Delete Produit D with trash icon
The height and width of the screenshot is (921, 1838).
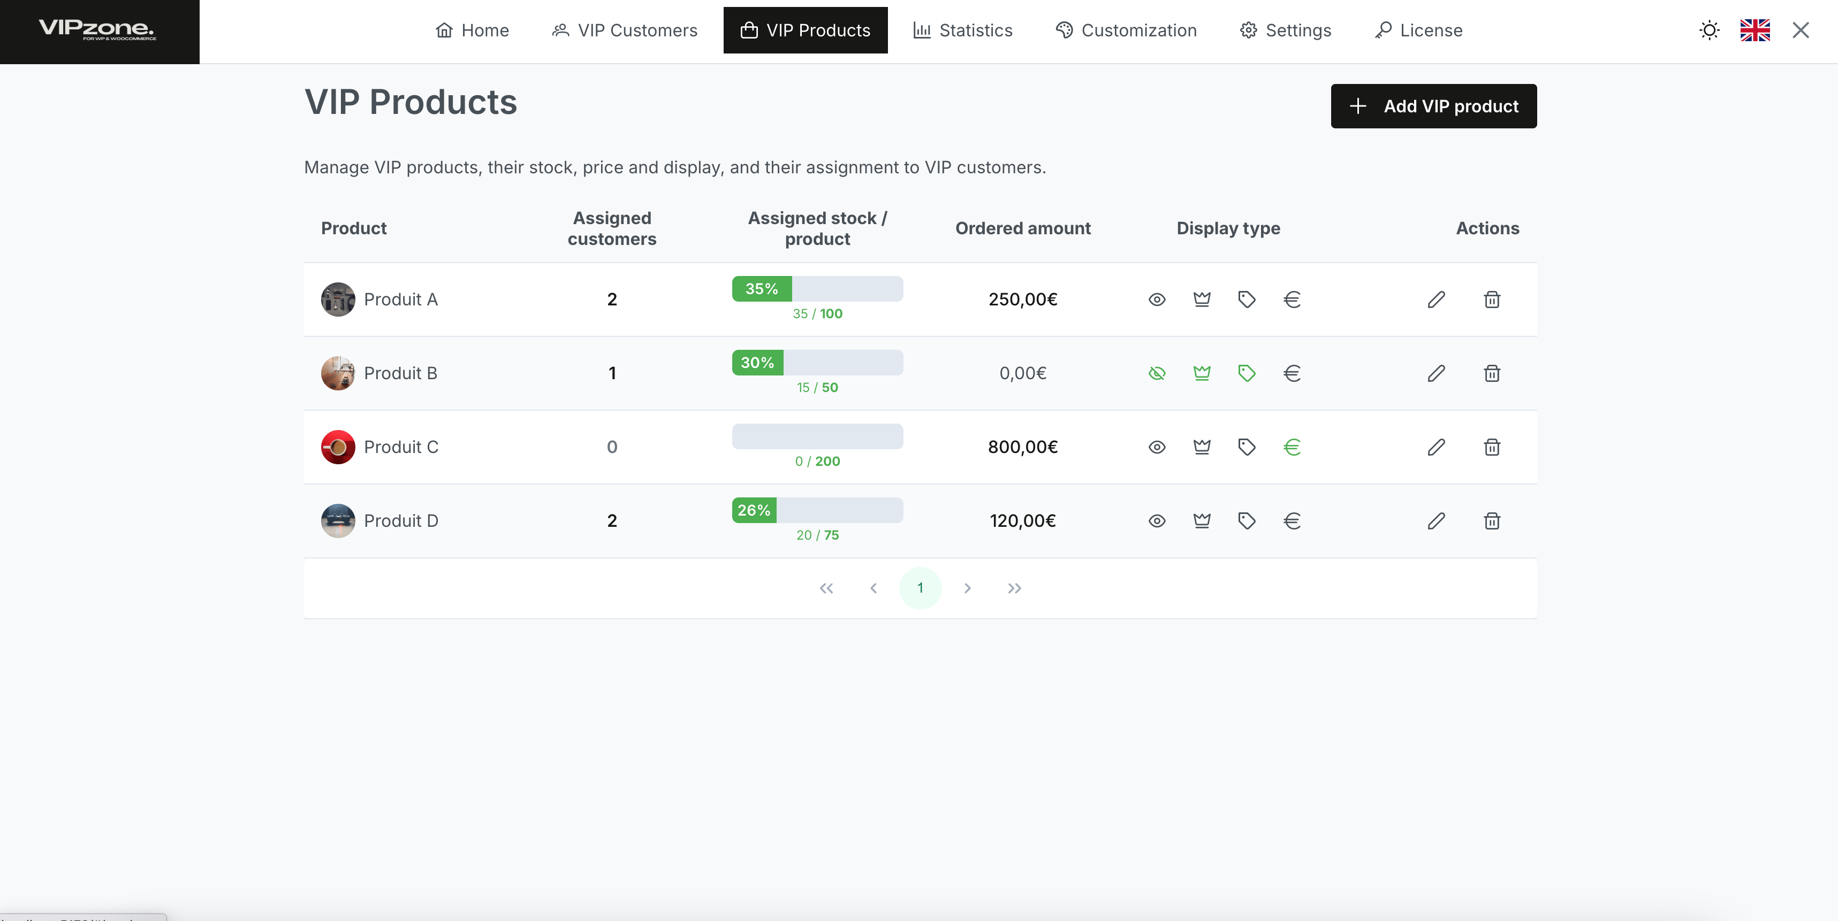pyautogui.click(x=1492, y=521)
